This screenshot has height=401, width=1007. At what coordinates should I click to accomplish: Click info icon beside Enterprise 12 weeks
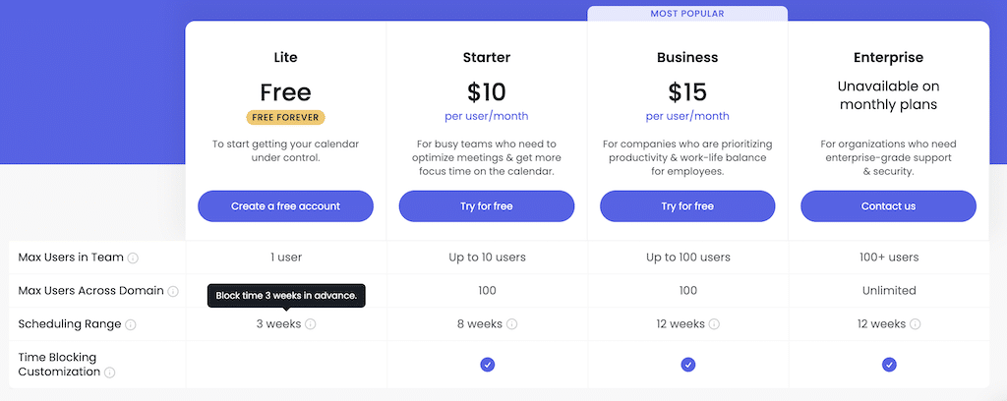[915, 324]
